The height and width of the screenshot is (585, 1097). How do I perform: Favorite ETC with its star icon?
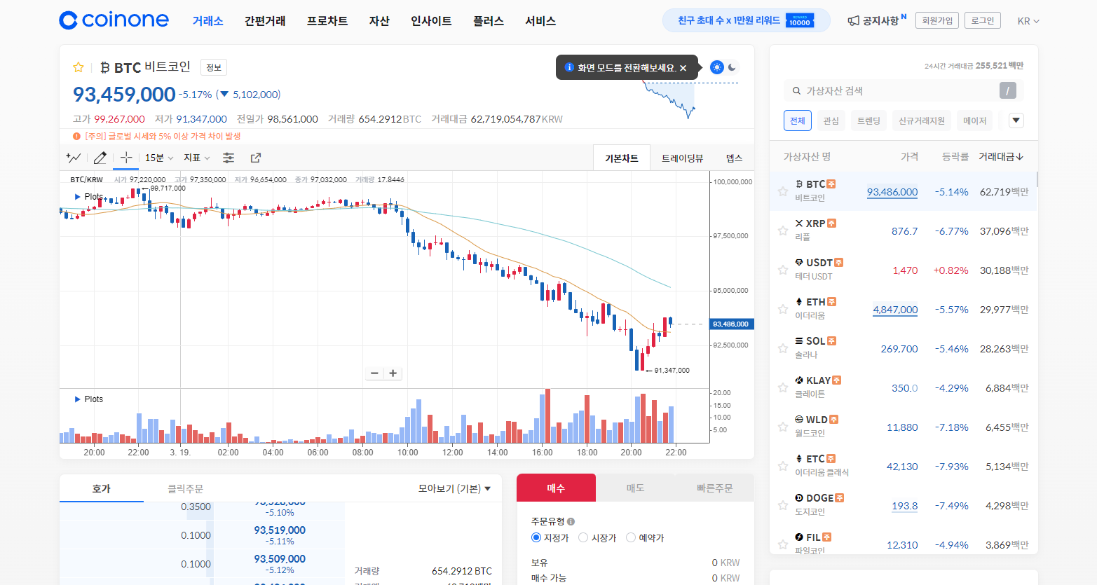coord(783,466)
